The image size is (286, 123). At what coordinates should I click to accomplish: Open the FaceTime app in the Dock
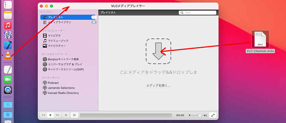pos(8,80)
